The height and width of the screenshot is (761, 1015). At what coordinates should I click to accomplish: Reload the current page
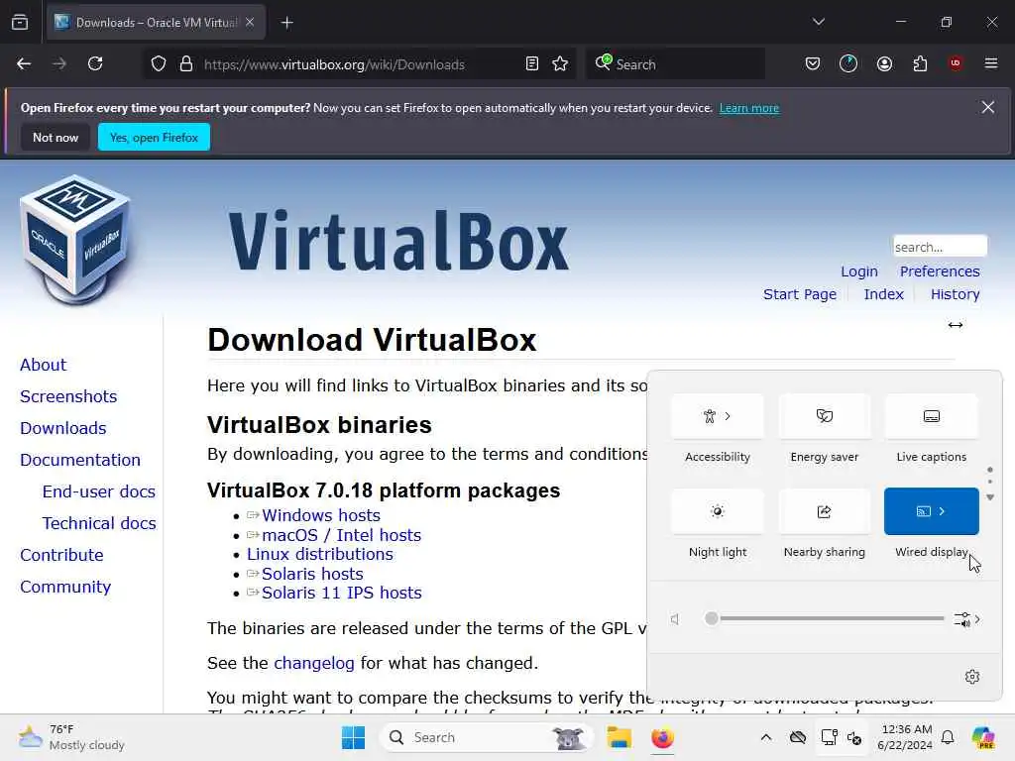click(x=95, y=63)
